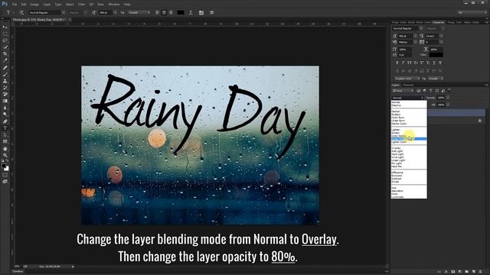Set center text alignment in options bar
Viewport: 490px width, 275px height.
(164, 13)
